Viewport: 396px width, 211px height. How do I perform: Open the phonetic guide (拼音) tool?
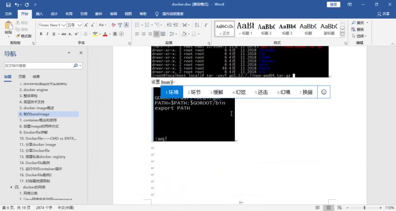120,25
